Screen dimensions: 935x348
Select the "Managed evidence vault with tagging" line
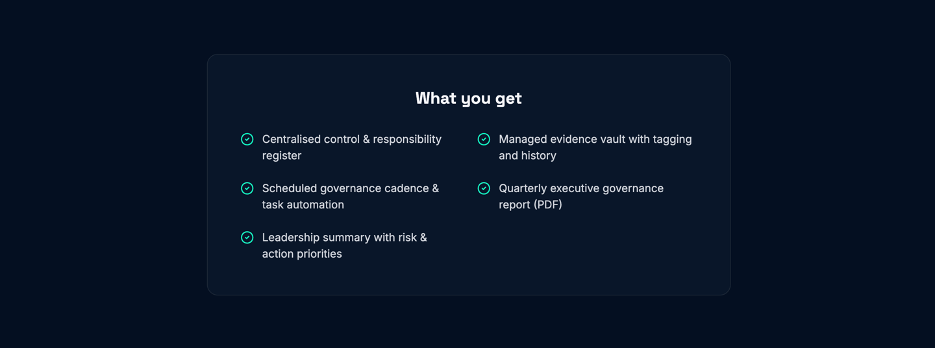click(595, 139)
